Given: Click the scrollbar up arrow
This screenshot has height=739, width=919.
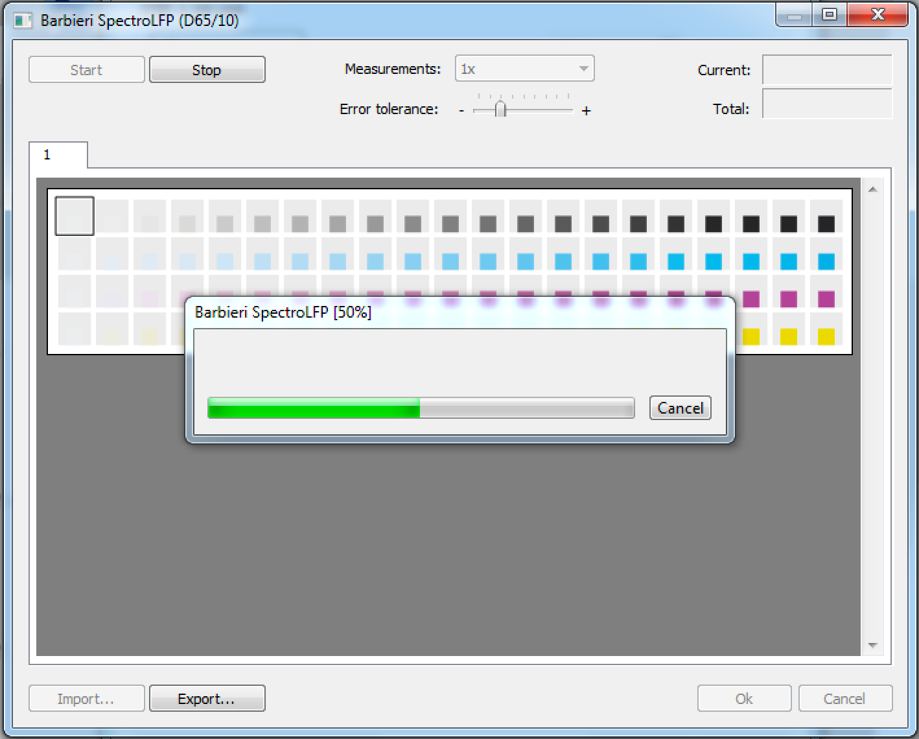Looking at the screenshot, I should 872,189.
